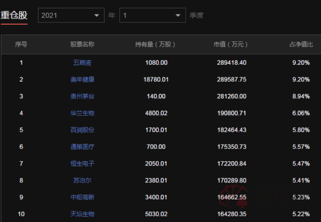Select the 9.20% ratio in 五粮液 row
The image size is (321, 222).
click(x=301, y=63)
